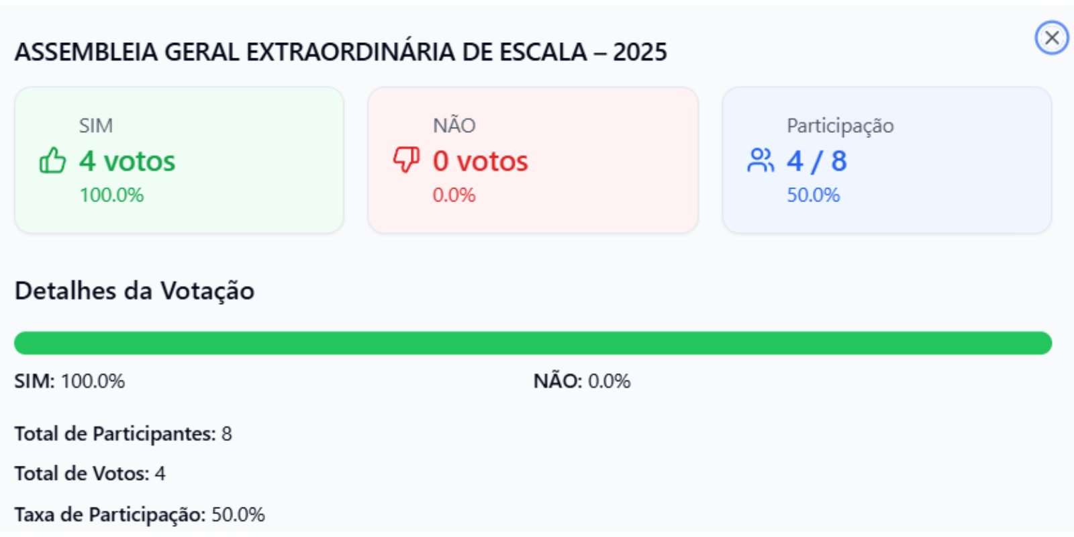Click the red thumbs-down NÃO icon
This screenshot has height=537, width=1074.
click(406, 160)
